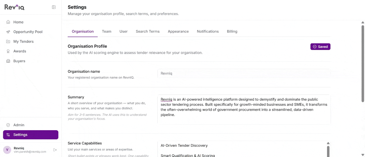The width and height of the screenshot is (365, 157).
Task: Select Settings in the sidebar
Action: point(31,135)
